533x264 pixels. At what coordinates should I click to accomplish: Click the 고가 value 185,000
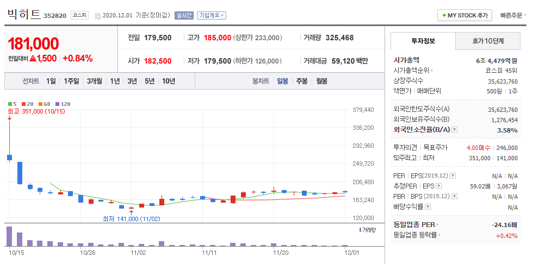click(x=218, y=37)
